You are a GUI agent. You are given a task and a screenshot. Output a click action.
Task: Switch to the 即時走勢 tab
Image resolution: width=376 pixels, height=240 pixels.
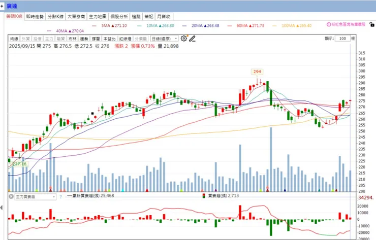35,17
